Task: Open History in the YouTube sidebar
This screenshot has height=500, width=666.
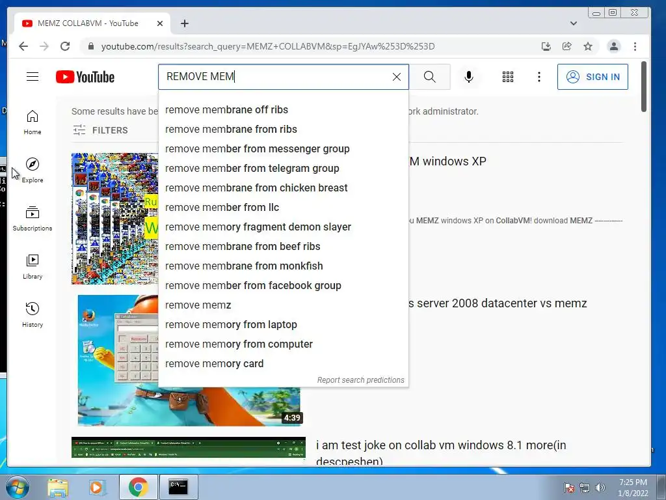Action: click(33, 314)
